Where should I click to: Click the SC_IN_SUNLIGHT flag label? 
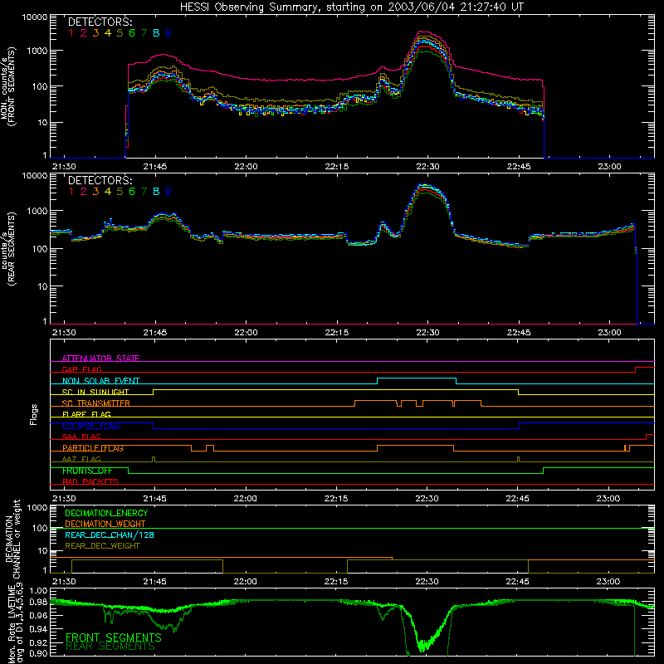click(x=95, y=392)
